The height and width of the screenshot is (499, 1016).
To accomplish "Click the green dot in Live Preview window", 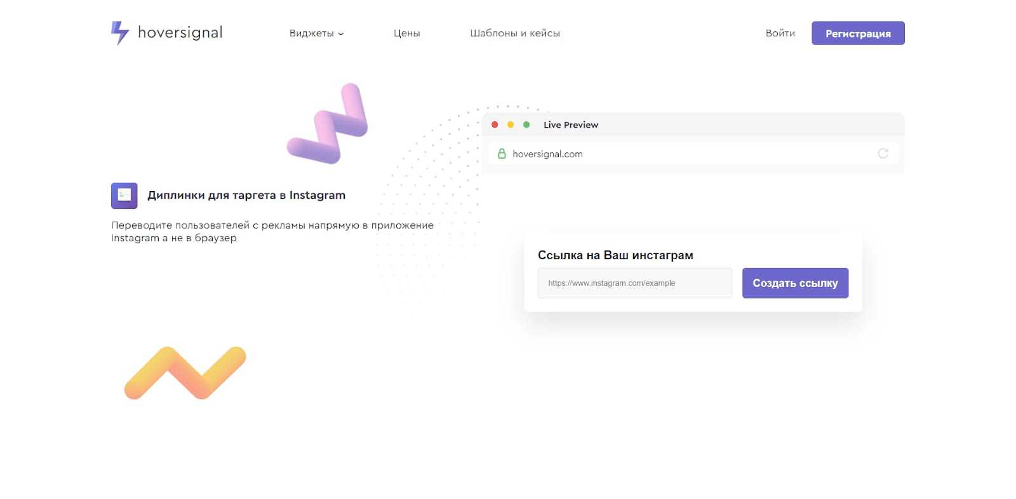I will coord(526,125).
